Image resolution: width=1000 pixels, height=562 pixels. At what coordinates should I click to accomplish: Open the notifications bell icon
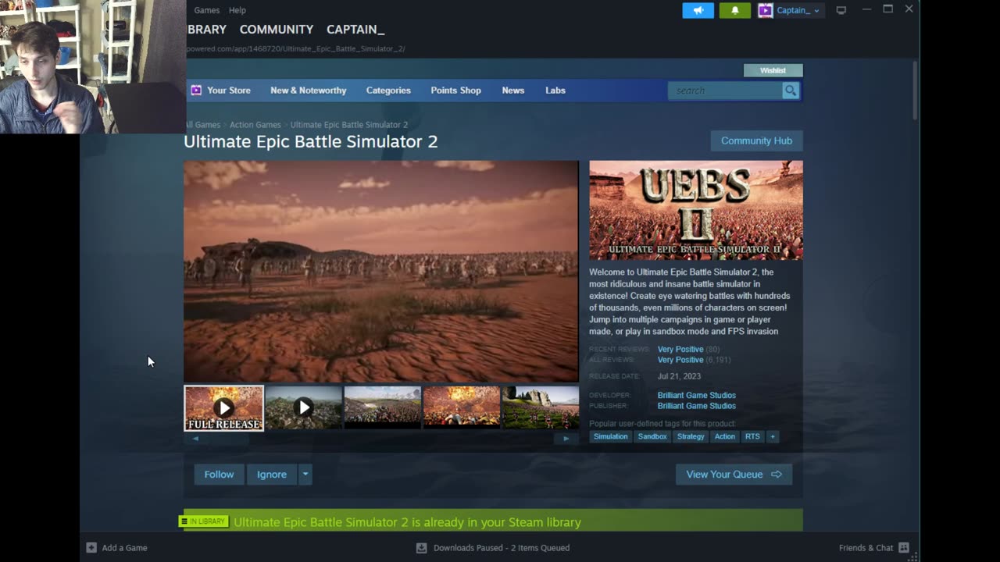point(734,10)
